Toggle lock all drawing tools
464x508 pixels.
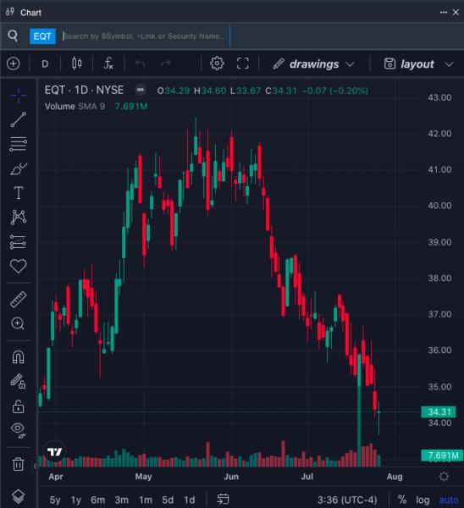(18, 406)
